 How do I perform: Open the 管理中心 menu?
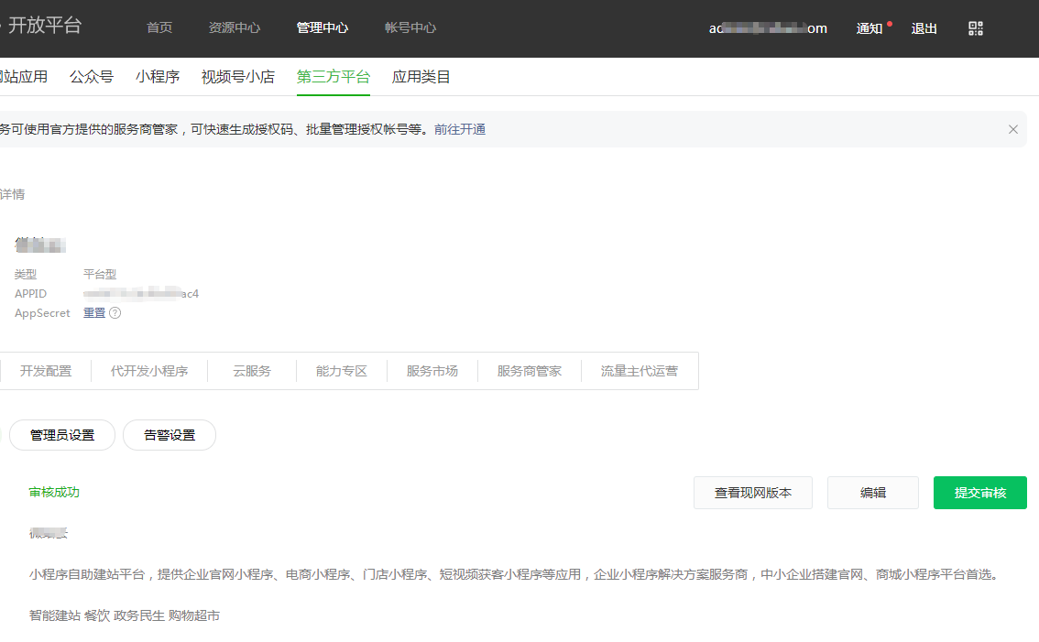pyautogui.click(x=323, y=28)
